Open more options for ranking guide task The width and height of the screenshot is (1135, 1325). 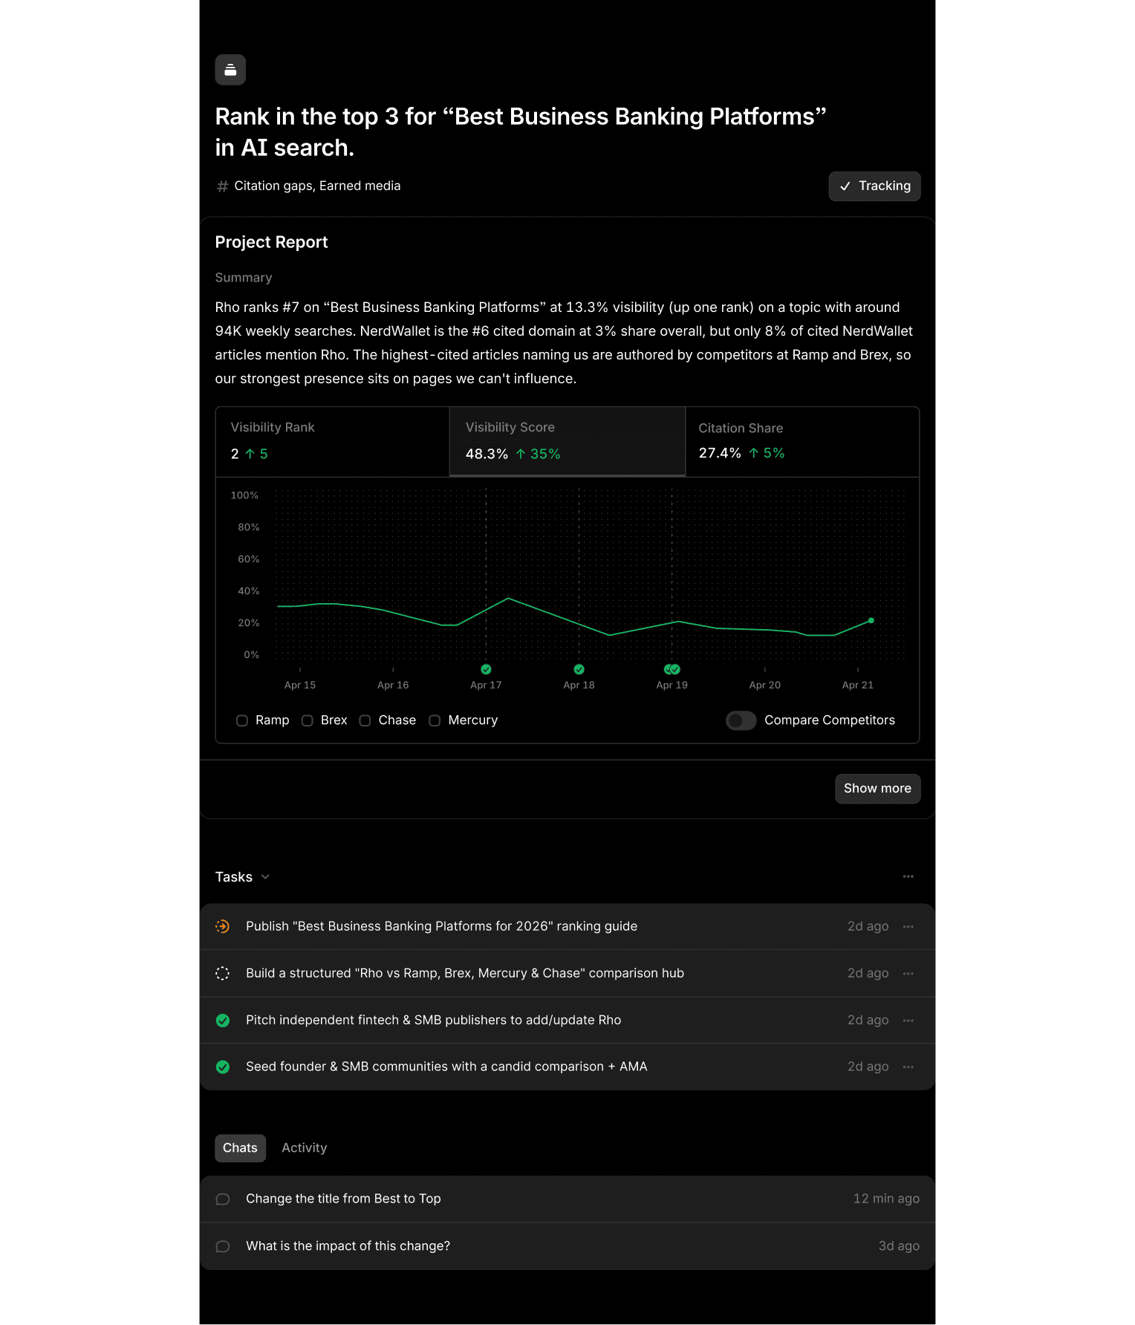click(x=908, y=927)
